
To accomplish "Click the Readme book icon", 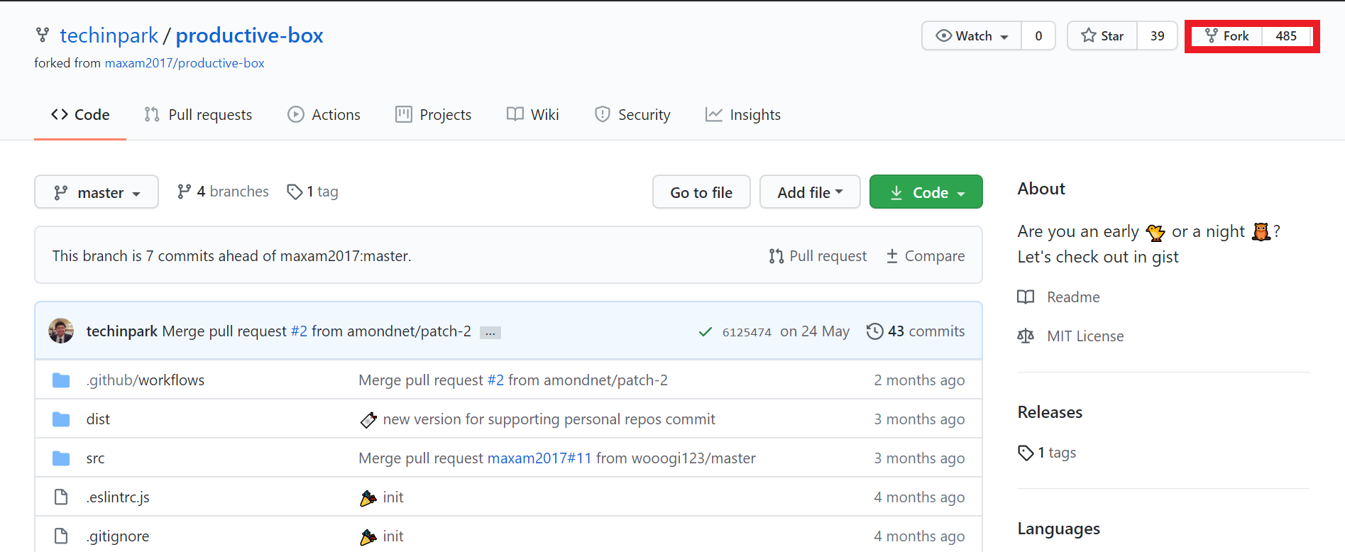I will coord(1026,297).
